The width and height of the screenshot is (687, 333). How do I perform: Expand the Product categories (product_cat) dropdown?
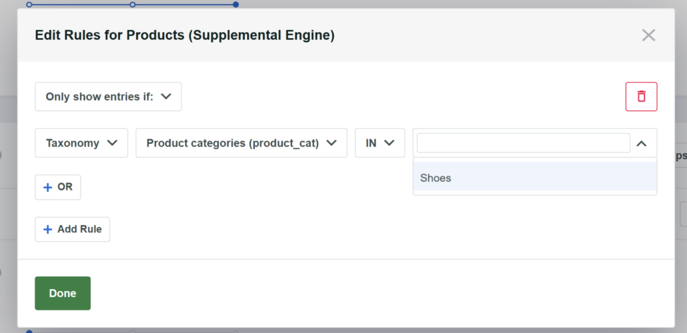pos(241,143)
